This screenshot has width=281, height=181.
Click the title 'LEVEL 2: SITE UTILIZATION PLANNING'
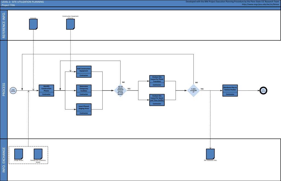pos(23,2)
